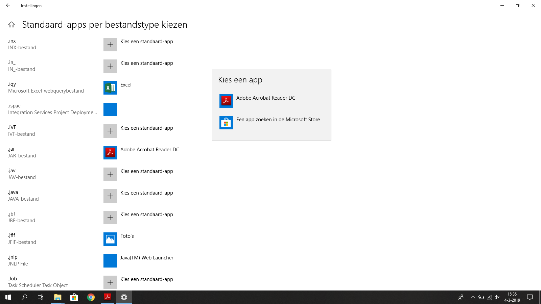
Task: Click Java Web Launcher icon for .jnlp
Action: 110,261
